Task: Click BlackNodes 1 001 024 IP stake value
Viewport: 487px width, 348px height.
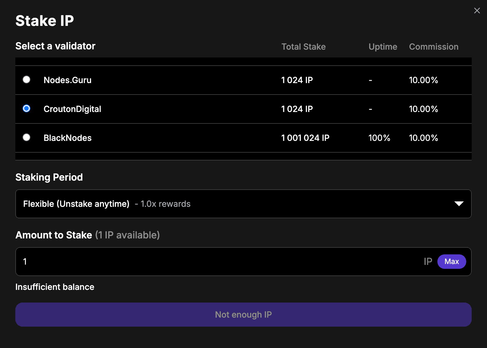Action: click(x=305, y=138)
